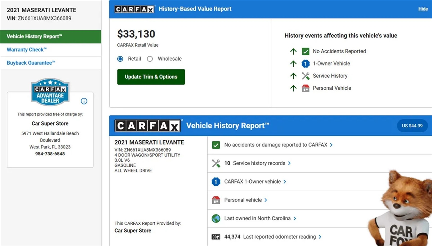Open the Warranty Check tab
This screenshot has width=432, height=246.
[27, 50]
